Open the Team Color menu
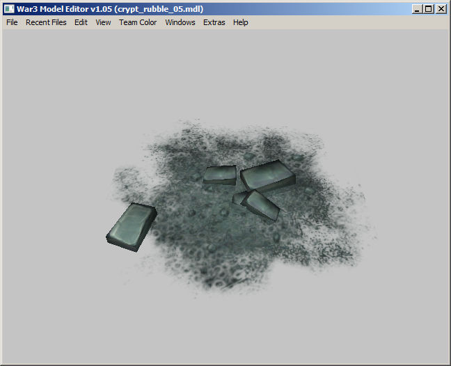This screenshot has height=366, width=451. click(138, 22)
